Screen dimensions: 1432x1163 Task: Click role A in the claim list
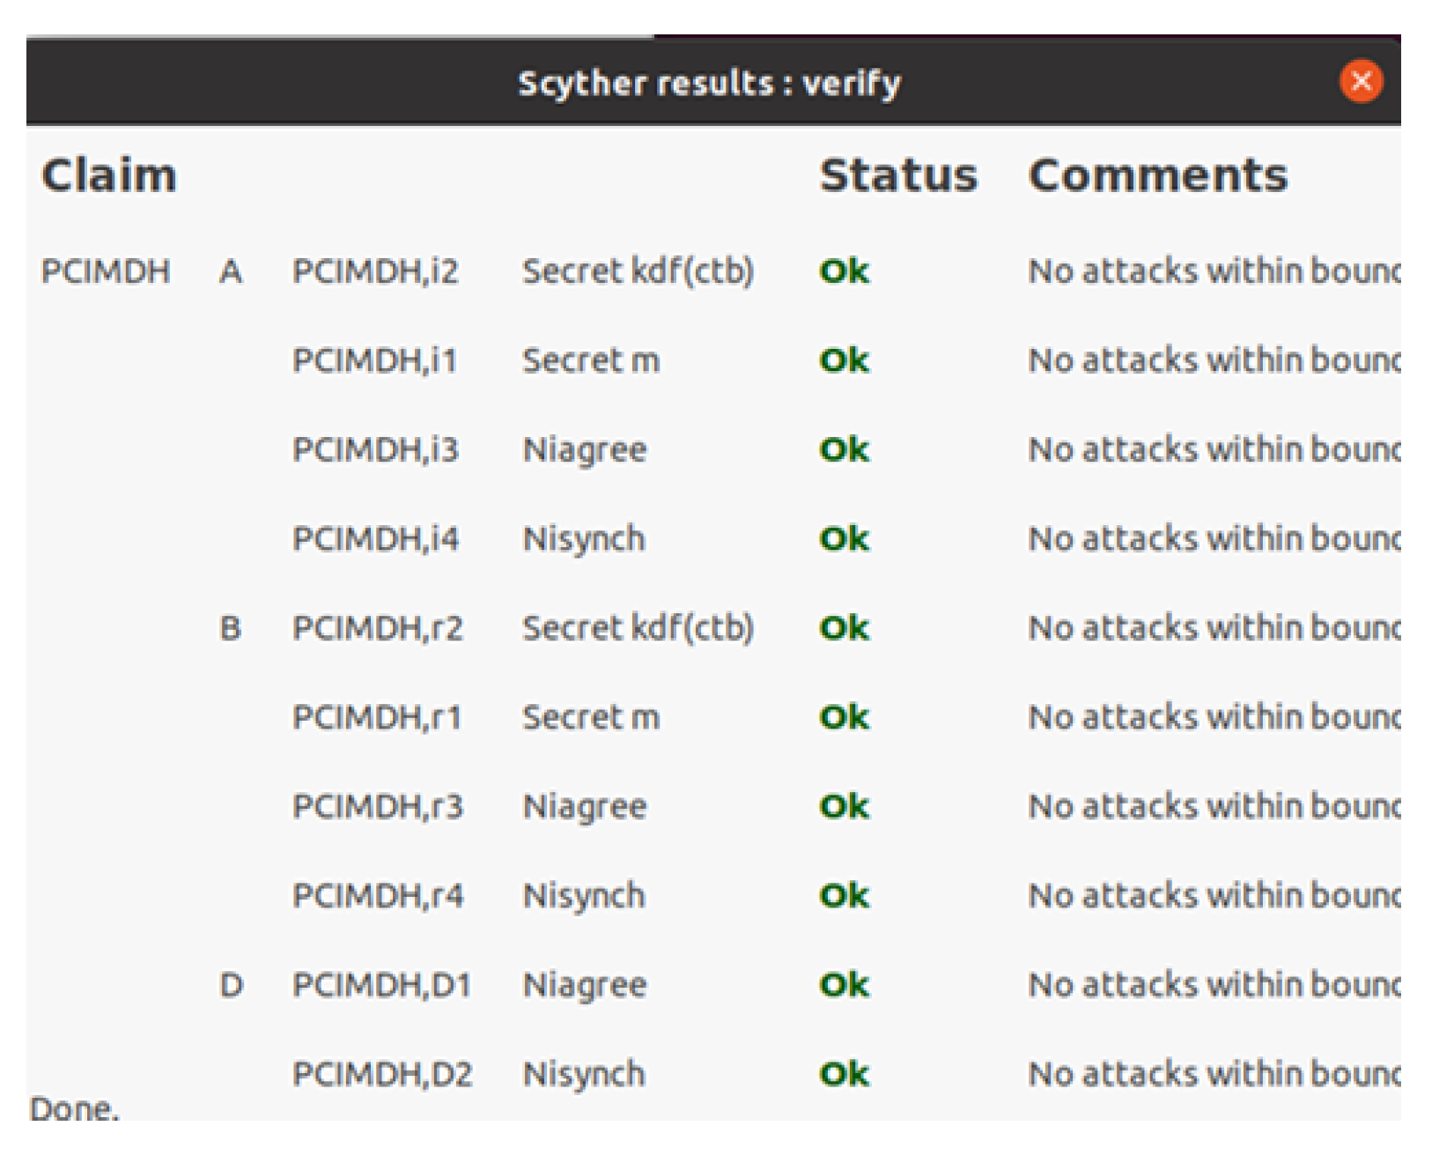231,271
